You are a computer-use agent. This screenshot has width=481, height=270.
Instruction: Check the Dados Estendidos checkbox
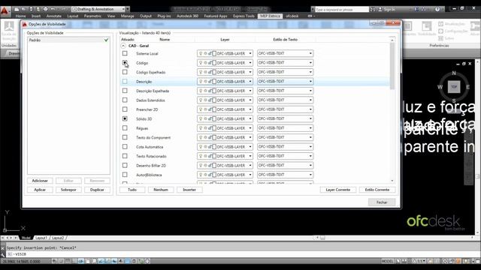pos(125,100)
